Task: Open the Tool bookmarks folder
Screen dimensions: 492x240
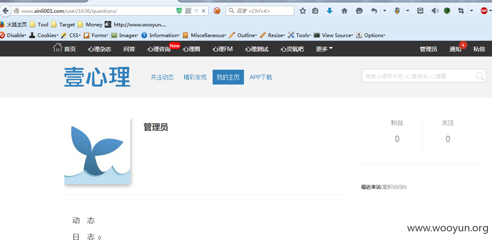Action: click(x=39, y=24)
